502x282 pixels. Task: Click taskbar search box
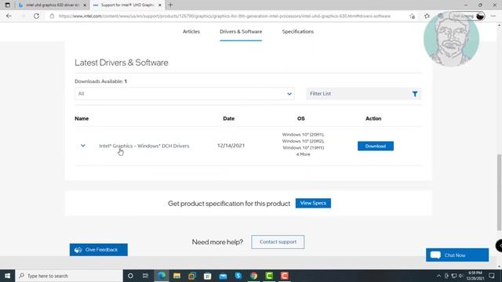pyautogui.click(x=69, y=276)
